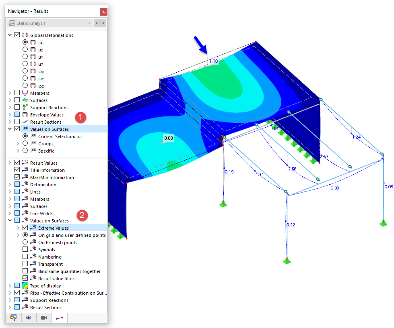Click the 0.93 beam deformation value
The width and height of the screenshot is (394, 328).
[x=335, y=188]
